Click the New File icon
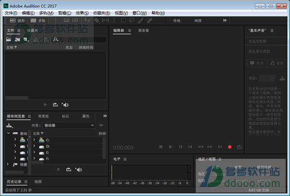Screen dimensions: 290x196 (x=26, y=40)
